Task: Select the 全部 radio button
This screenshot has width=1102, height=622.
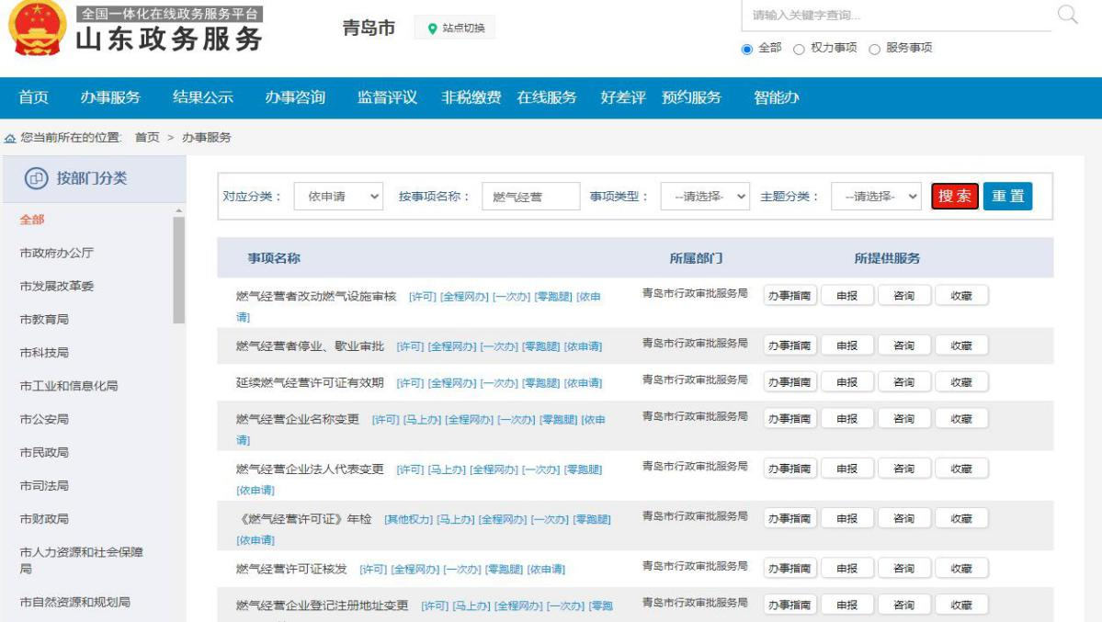Action: (747, 48)
